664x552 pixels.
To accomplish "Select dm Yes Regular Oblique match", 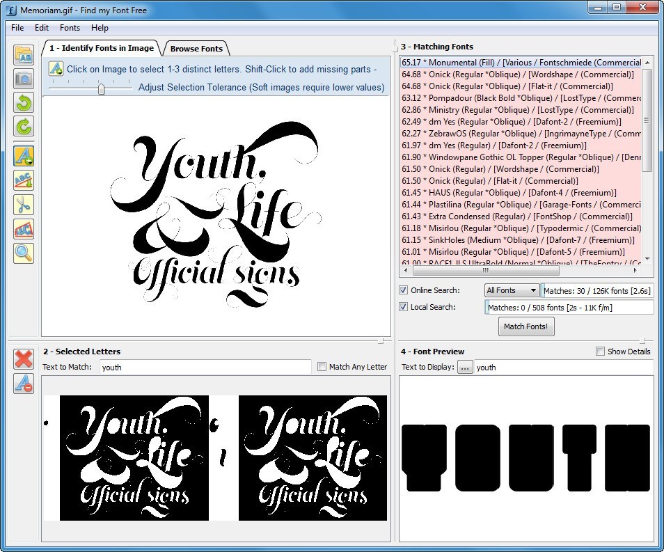I will tap(521, 122).
